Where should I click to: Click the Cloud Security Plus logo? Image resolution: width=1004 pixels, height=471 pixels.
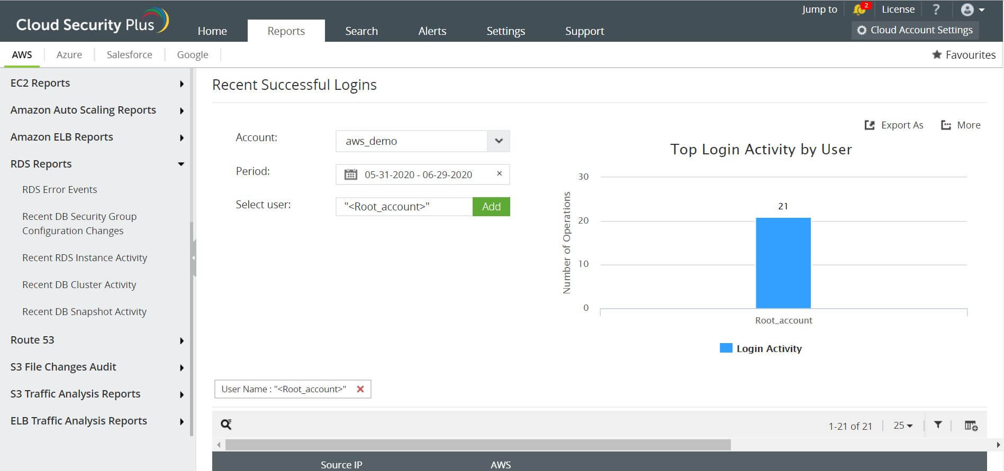(x=92, y=22)
